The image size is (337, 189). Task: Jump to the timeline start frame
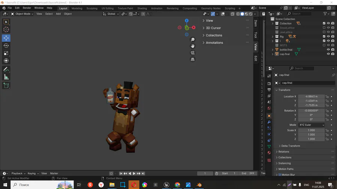point(121,173)
